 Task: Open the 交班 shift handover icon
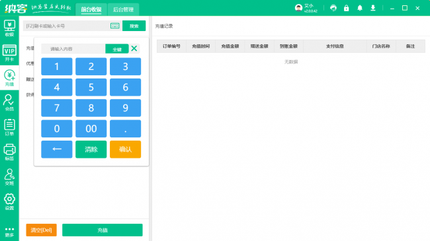[x=9, y=177]
